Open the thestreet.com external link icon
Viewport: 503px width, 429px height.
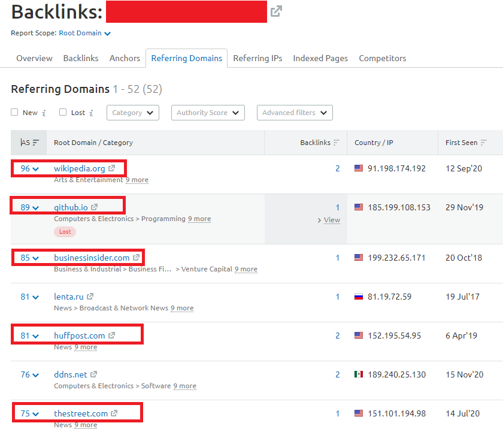tap(114, 413)
